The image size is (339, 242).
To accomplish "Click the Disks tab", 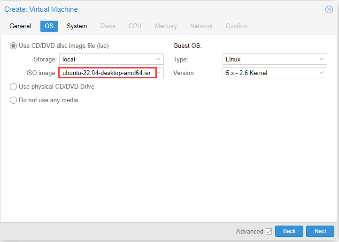I will click(108, 26).
